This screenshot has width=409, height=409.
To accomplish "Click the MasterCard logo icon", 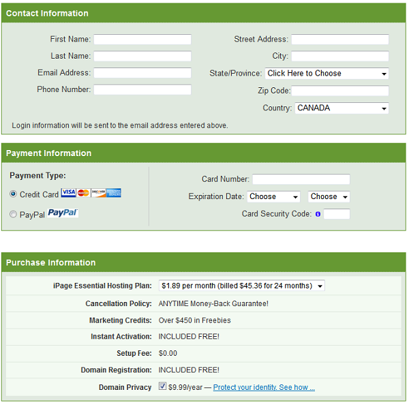I will (x=83, y=193).
